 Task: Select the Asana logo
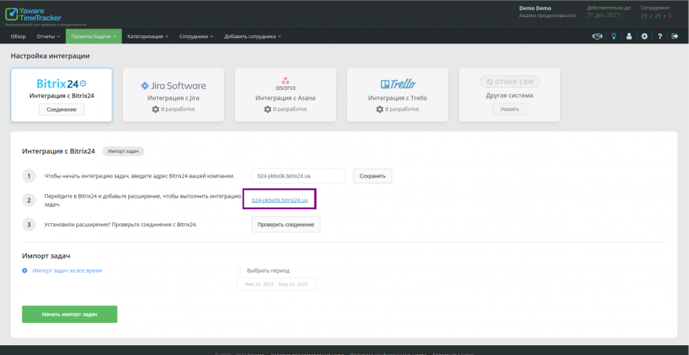(x=285, y=83)
